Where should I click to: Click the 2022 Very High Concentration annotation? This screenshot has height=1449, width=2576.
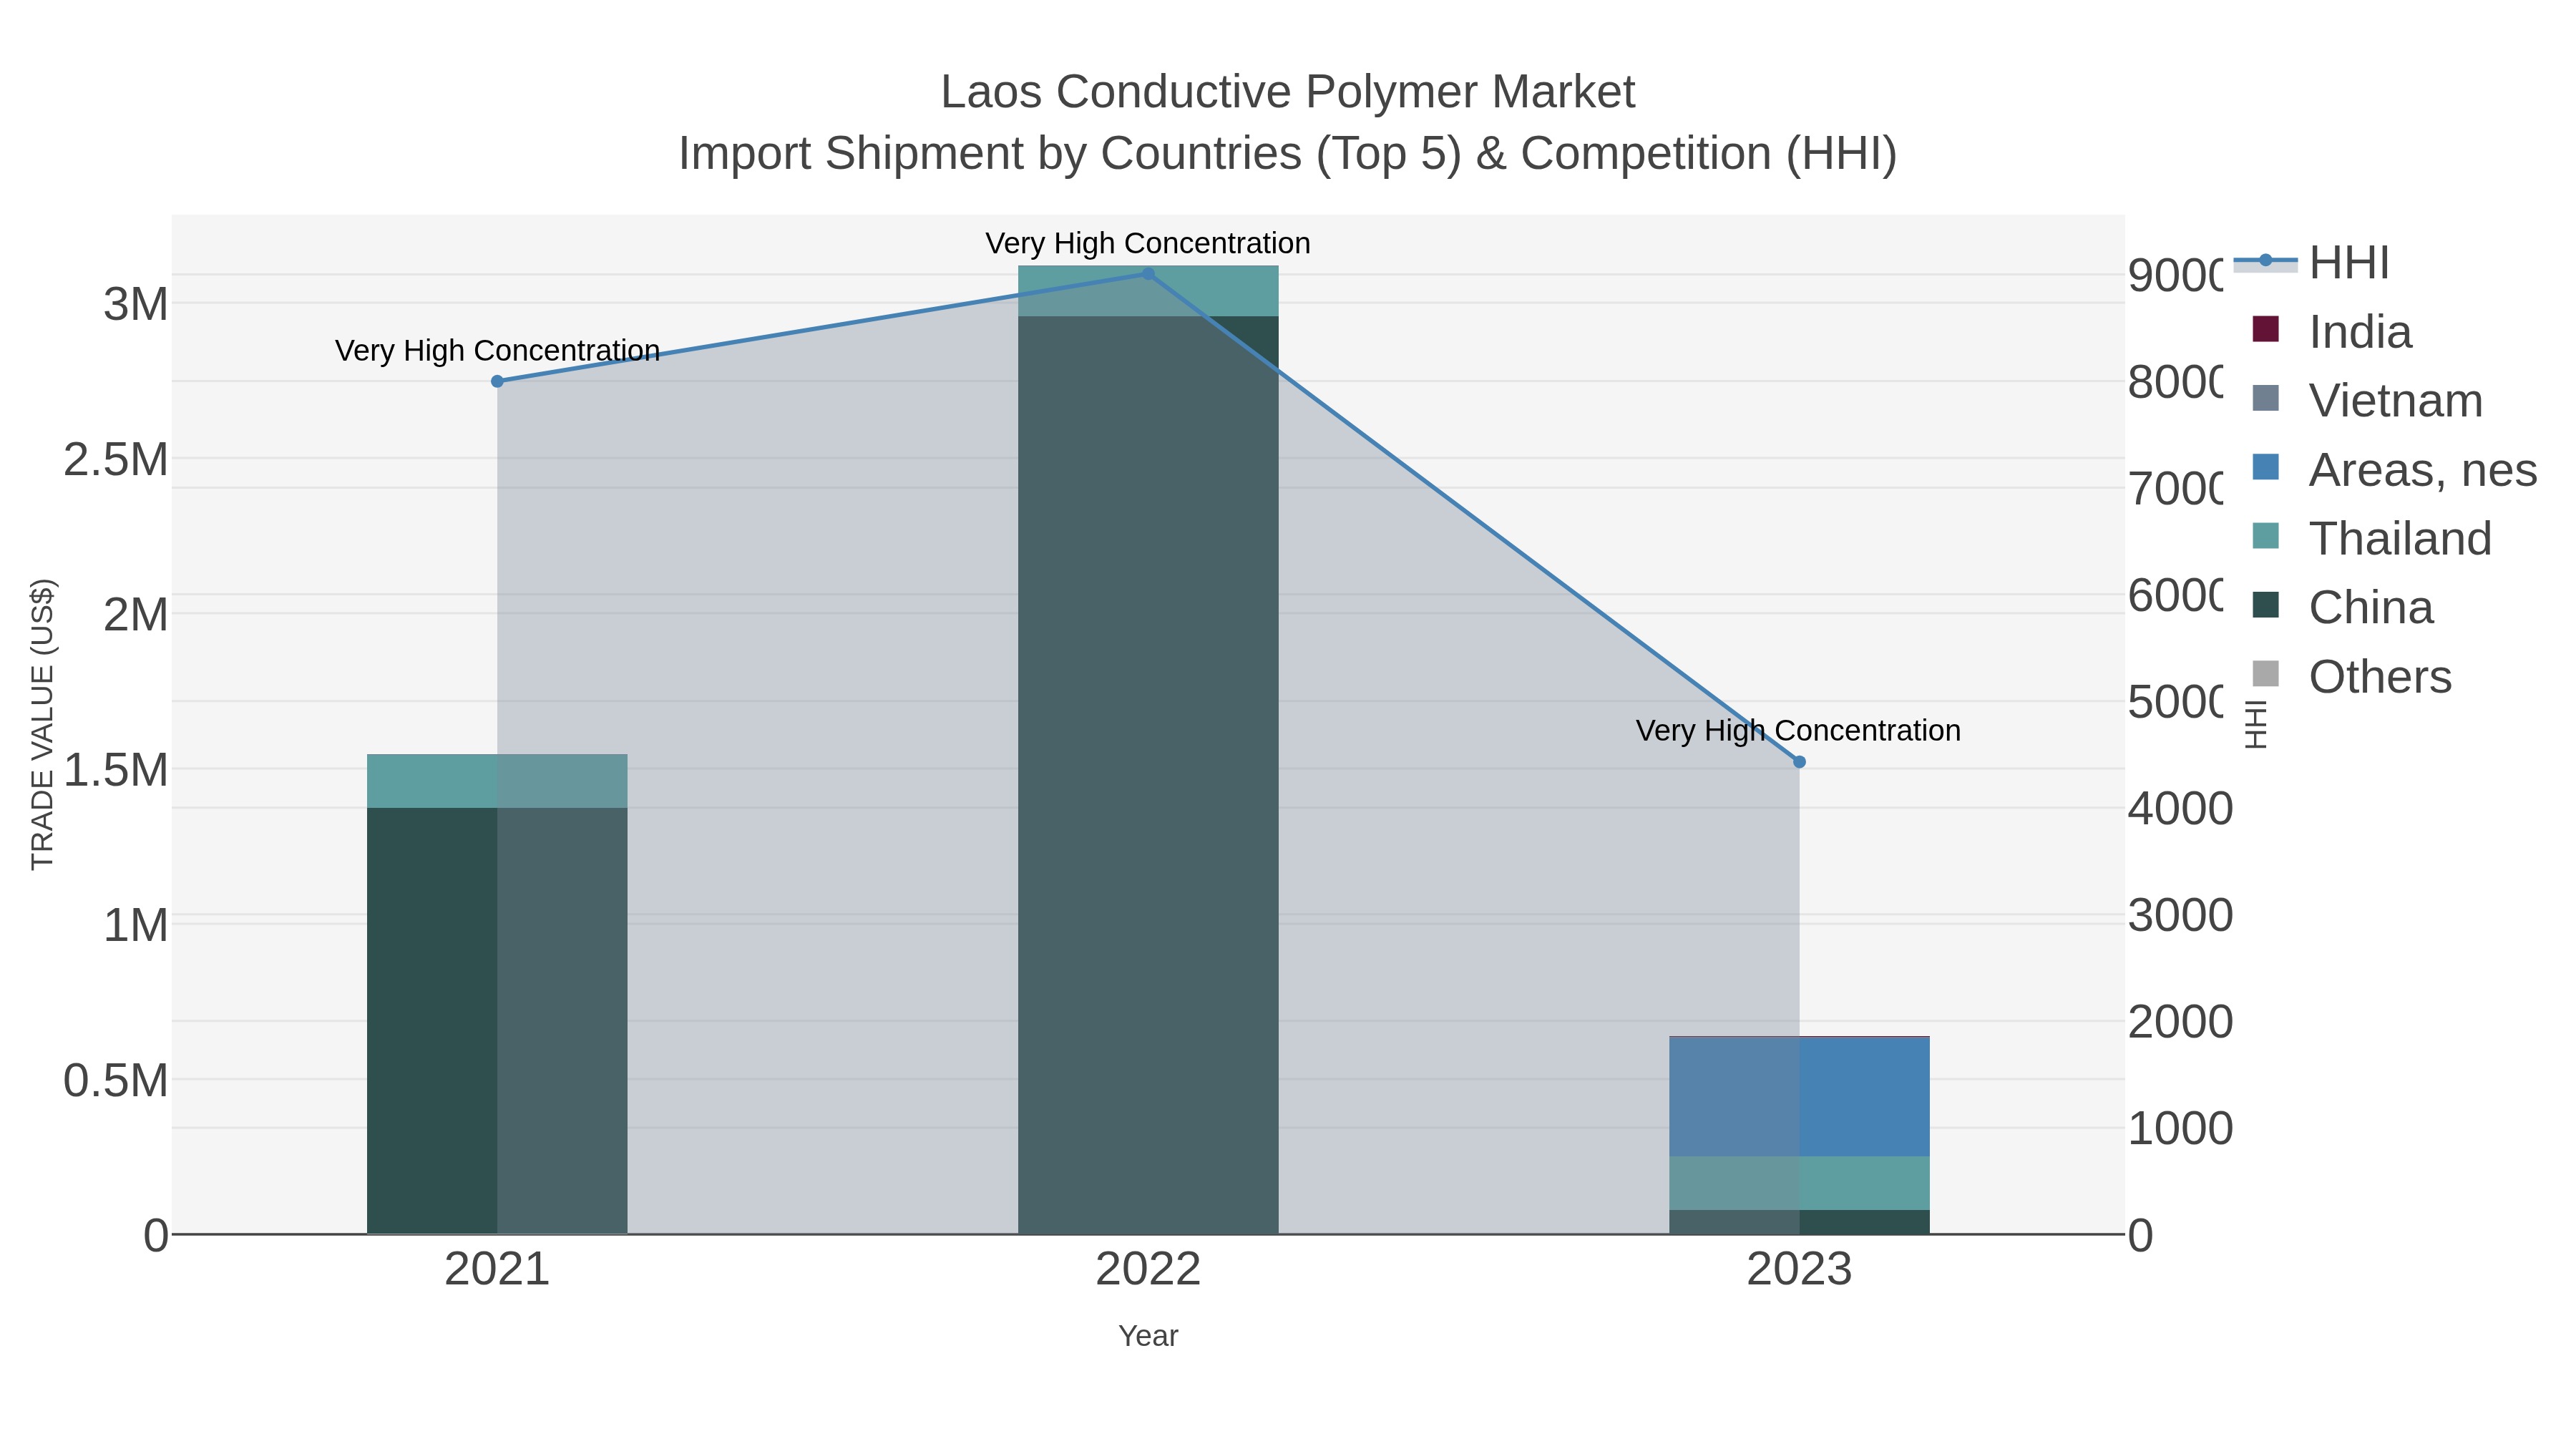(x=1148, y=243)
